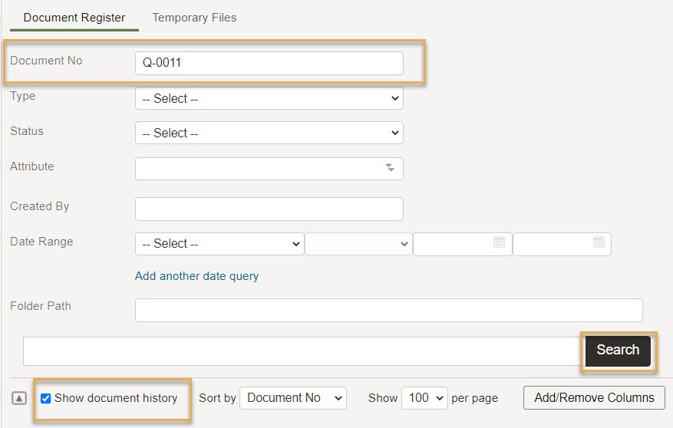This screenshot has width=673, height=428.
Task: Expand the Status dropdown
Action: pos(269,133)
